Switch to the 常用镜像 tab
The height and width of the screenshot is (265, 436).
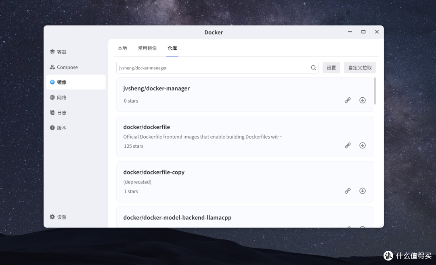147,48
